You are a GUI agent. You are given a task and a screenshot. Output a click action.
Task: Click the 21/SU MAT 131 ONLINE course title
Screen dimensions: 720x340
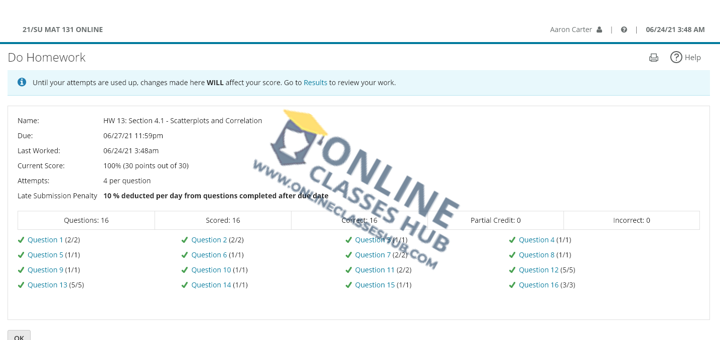[x=63, y=30]
